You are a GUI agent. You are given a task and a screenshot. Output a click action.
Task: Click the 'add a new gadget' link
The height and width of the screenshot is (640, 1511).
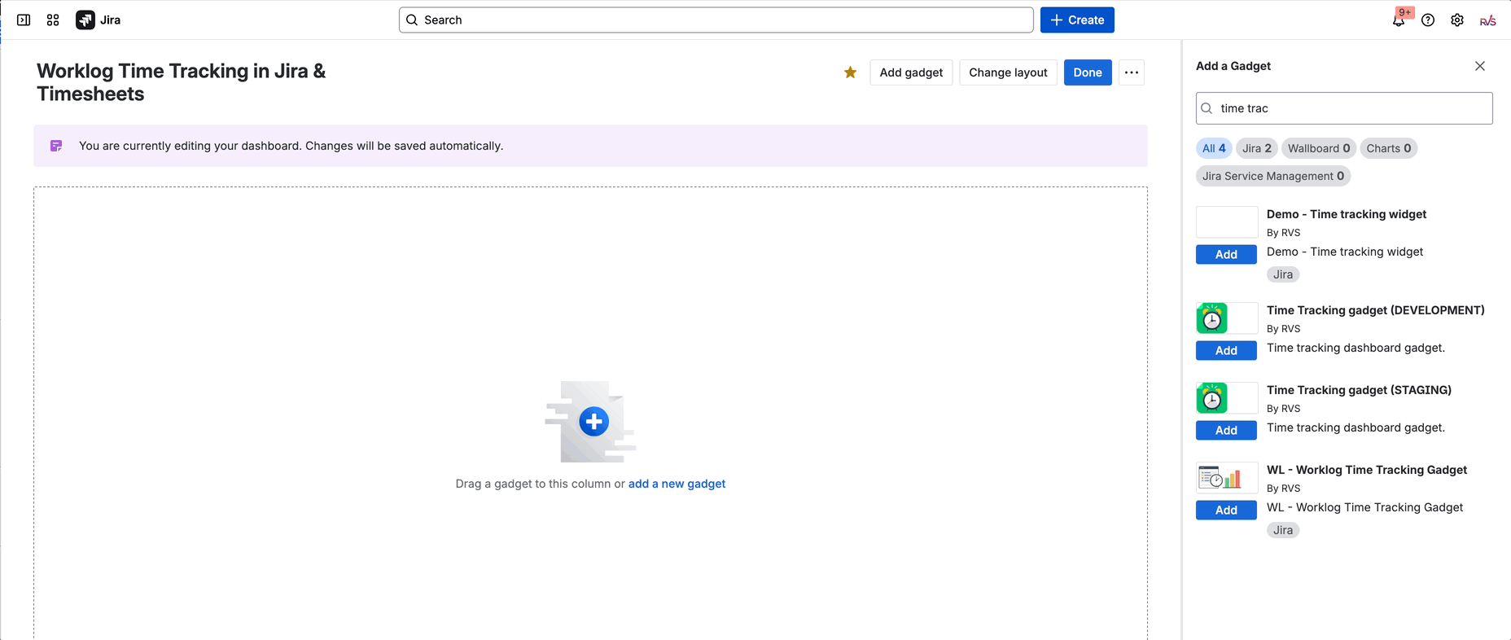pos(677,484)
